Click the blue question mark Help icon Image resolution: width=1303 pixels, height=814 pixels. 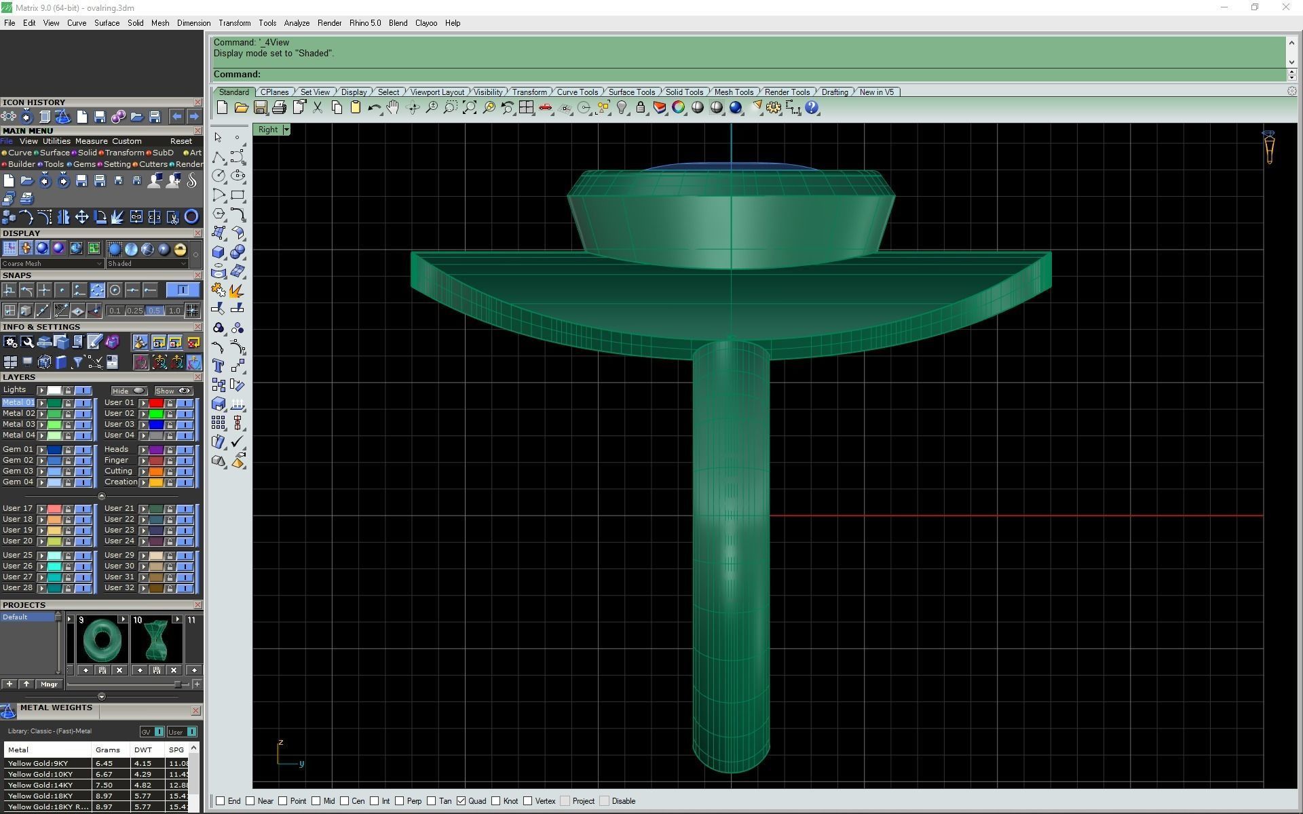812,107
